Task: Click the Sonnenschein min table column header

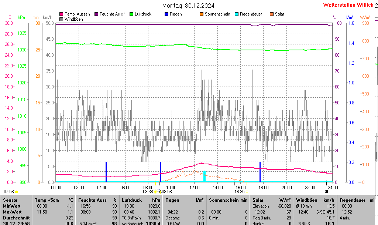Action: tap(228, 200)
